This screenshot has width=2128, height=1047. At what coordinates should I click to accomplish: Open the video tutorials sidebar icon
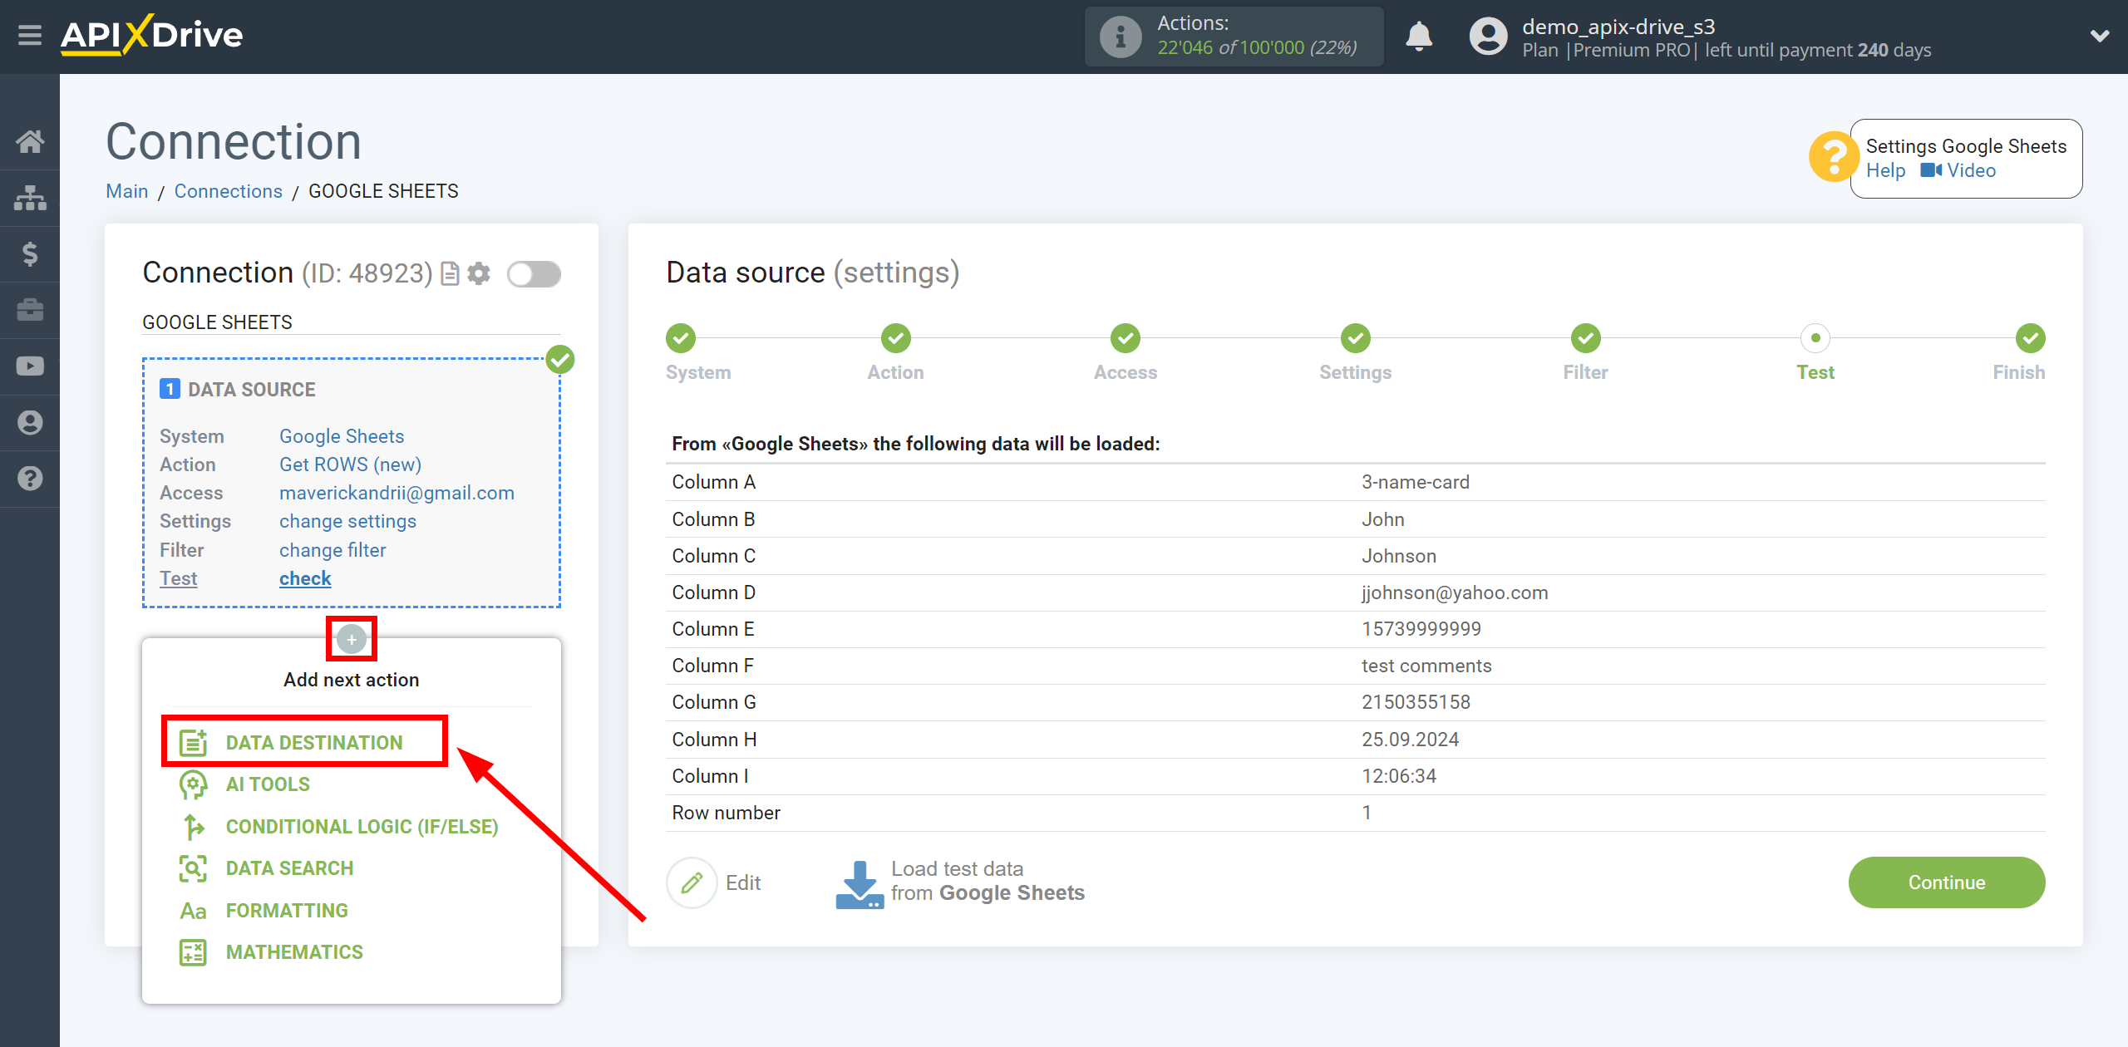coord(30,366)
